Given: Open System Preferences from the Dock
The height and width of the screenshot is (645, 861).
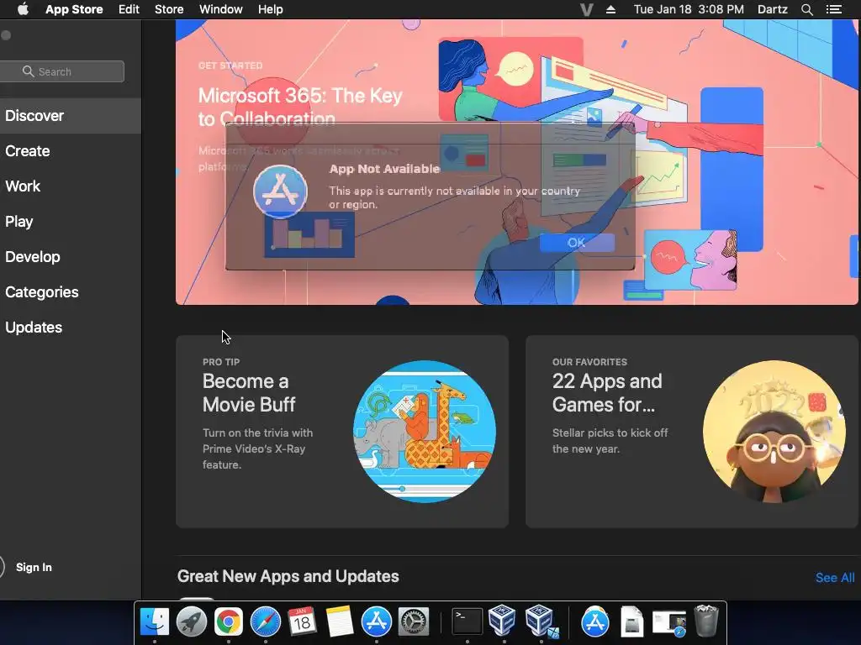Looking at the screenshot, I should (x=413, y=621).
